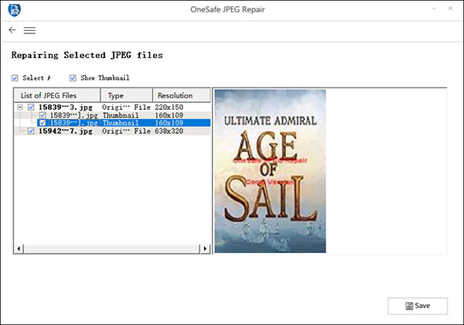Uncheck the 15839…3.jpg original file checkbox
Image resolution: width=464 pixels, height=325 pixels.
(x=31, y=107)
